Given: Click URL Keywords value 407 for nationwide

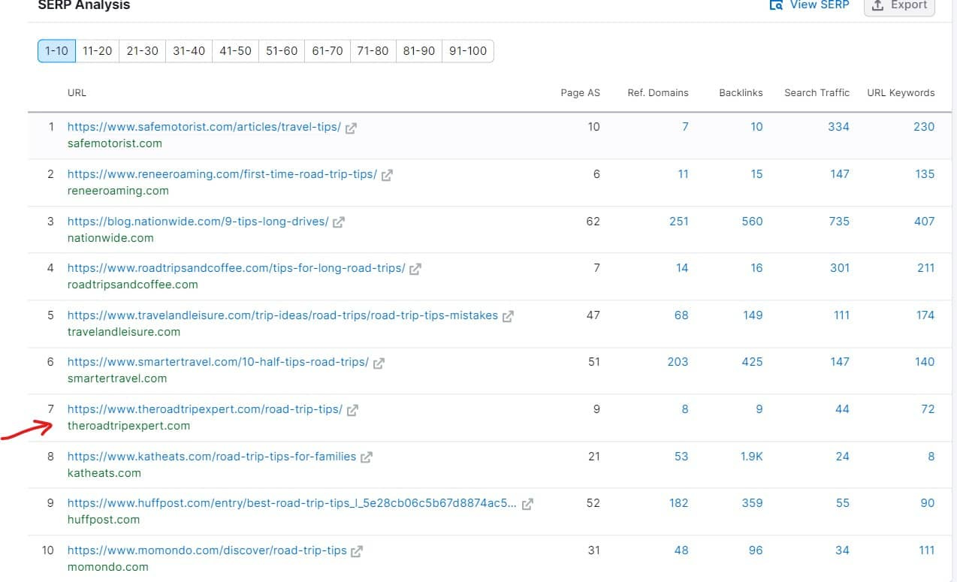Looking at the screenshot, I should pyautogui.click(x=924, y=222).
